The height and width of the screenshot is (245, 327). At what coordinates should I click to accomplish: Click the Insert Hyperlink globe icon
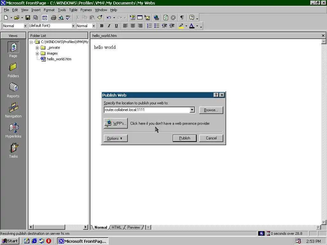156,18
